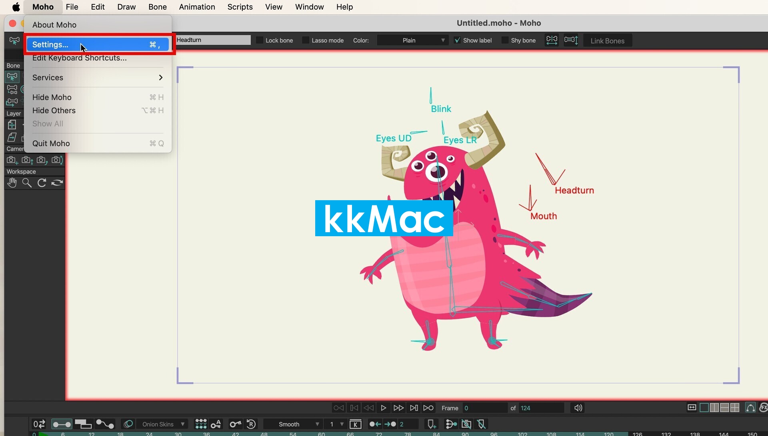
Task: Open the interval 1 dropdown
Action: (x=335, y=424)
